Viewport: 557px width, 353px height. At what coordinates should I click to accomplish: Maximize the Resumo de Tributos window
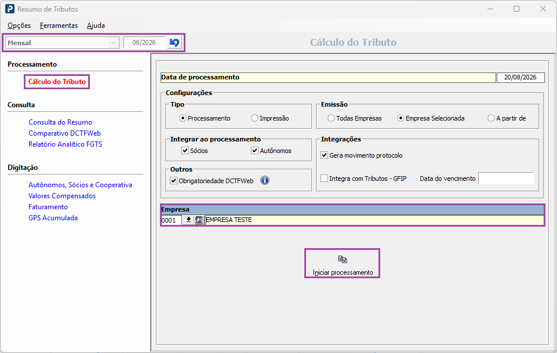516,9
